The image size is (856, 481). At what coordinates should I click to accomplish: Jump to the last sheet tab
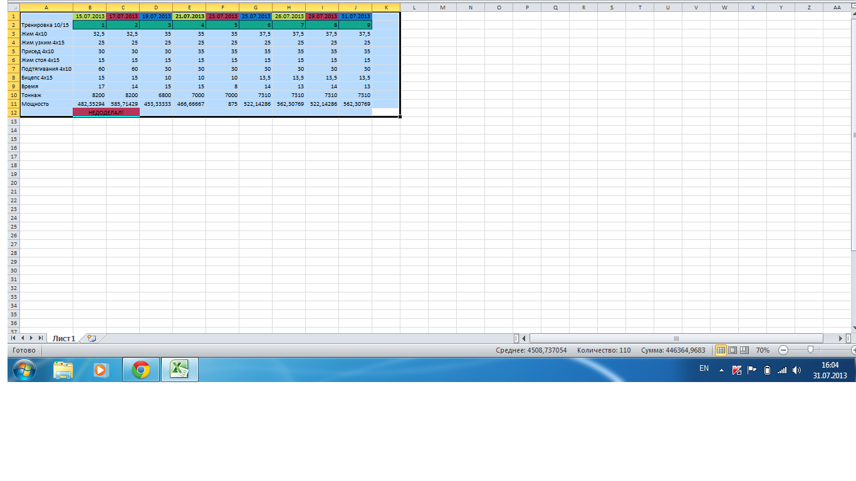(39, 338)
